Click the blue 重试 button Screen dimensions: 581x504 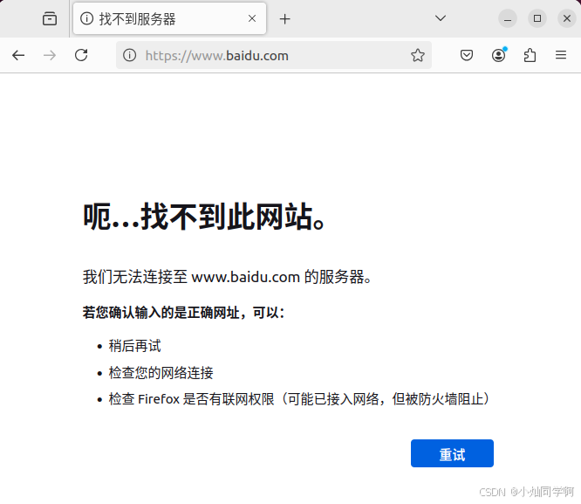coord(452,453)
